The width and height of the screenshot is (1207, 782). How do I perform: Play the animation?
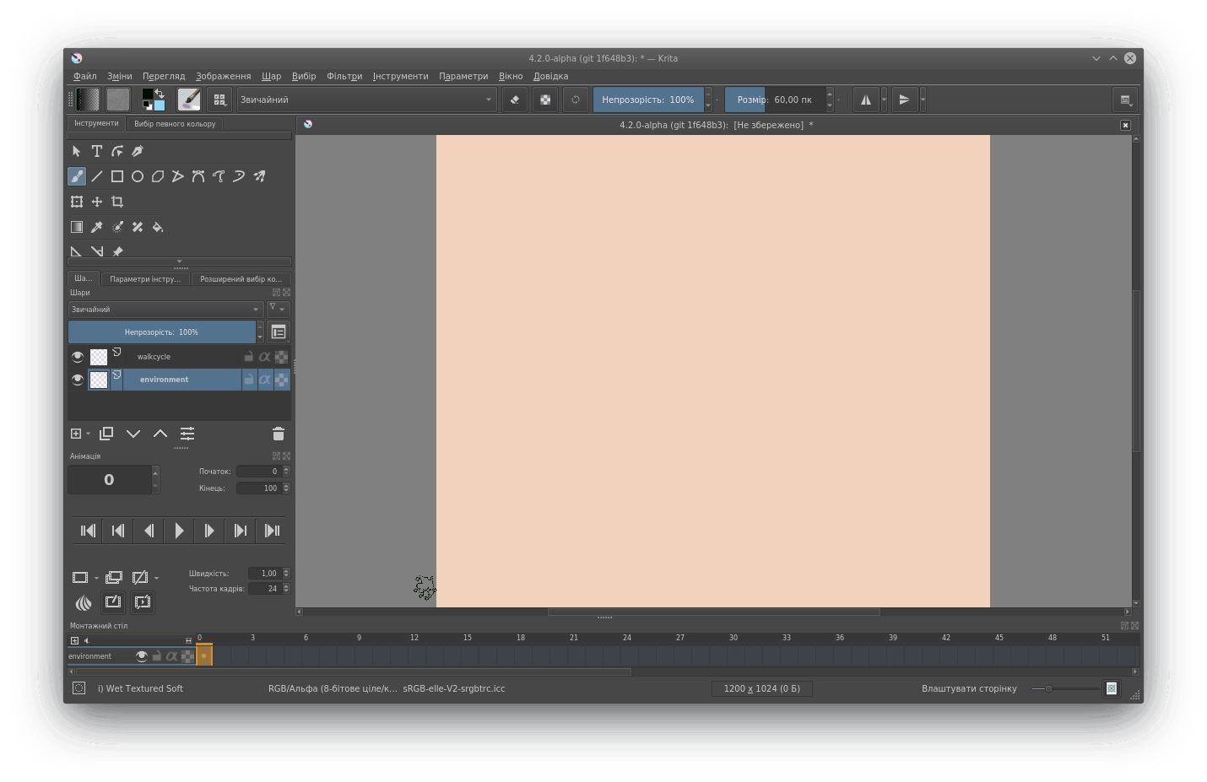click(x=179, y=531)
